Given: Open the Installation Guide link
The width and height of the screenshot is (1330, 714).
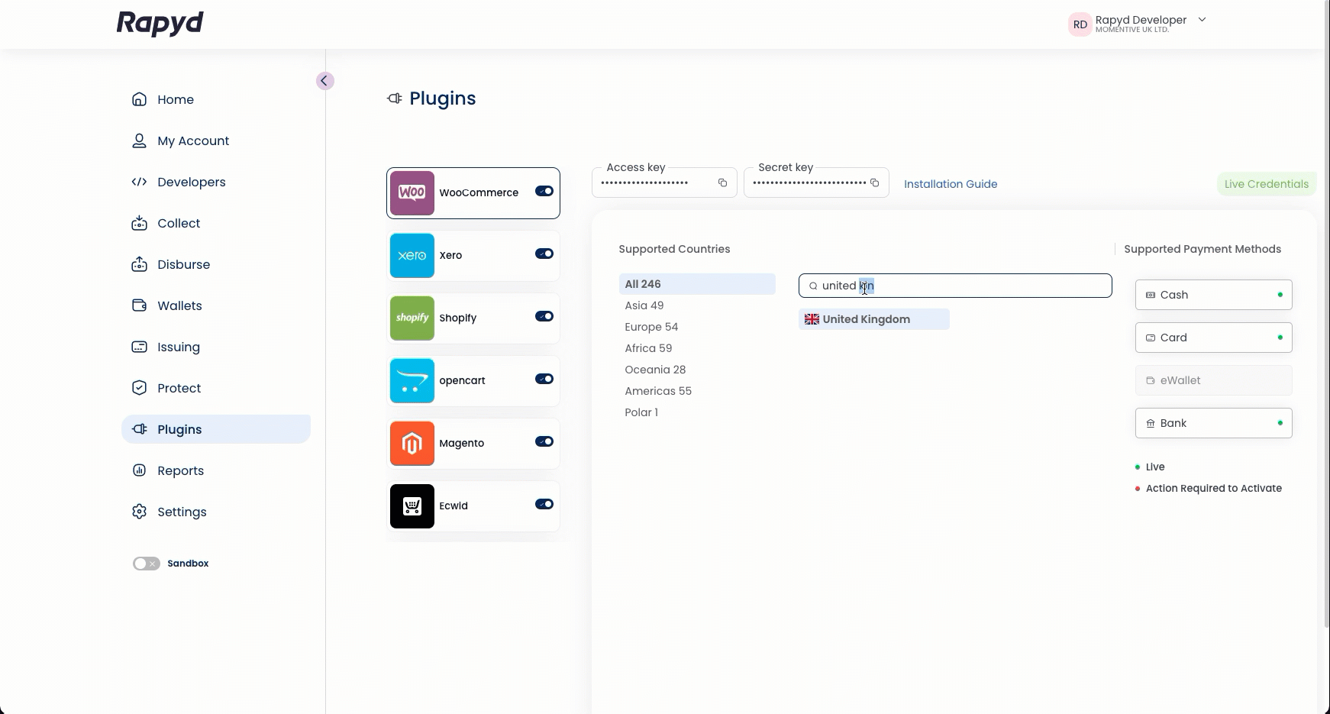Looking at the screenshot, I should (951, 184).
